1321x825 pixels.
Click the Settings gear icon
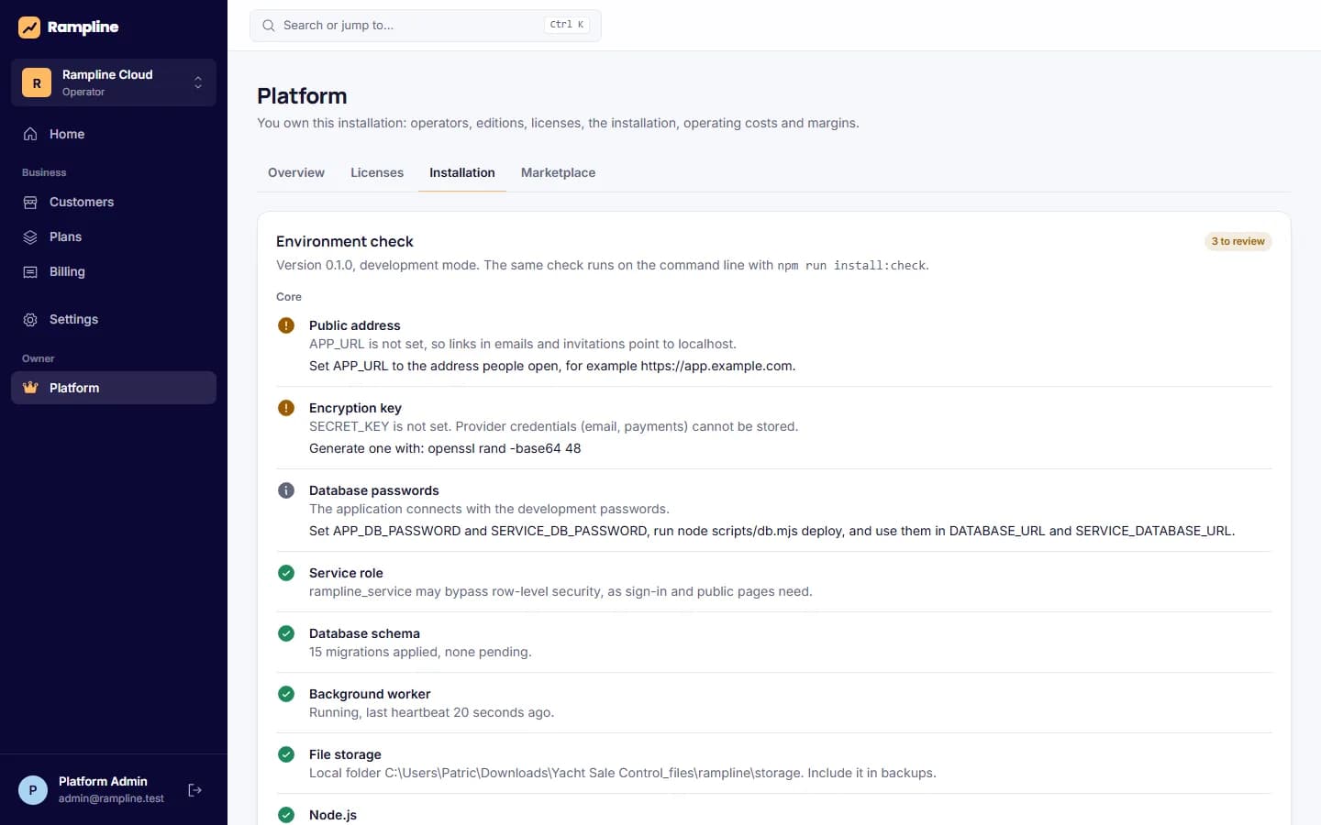pos(30,319)
